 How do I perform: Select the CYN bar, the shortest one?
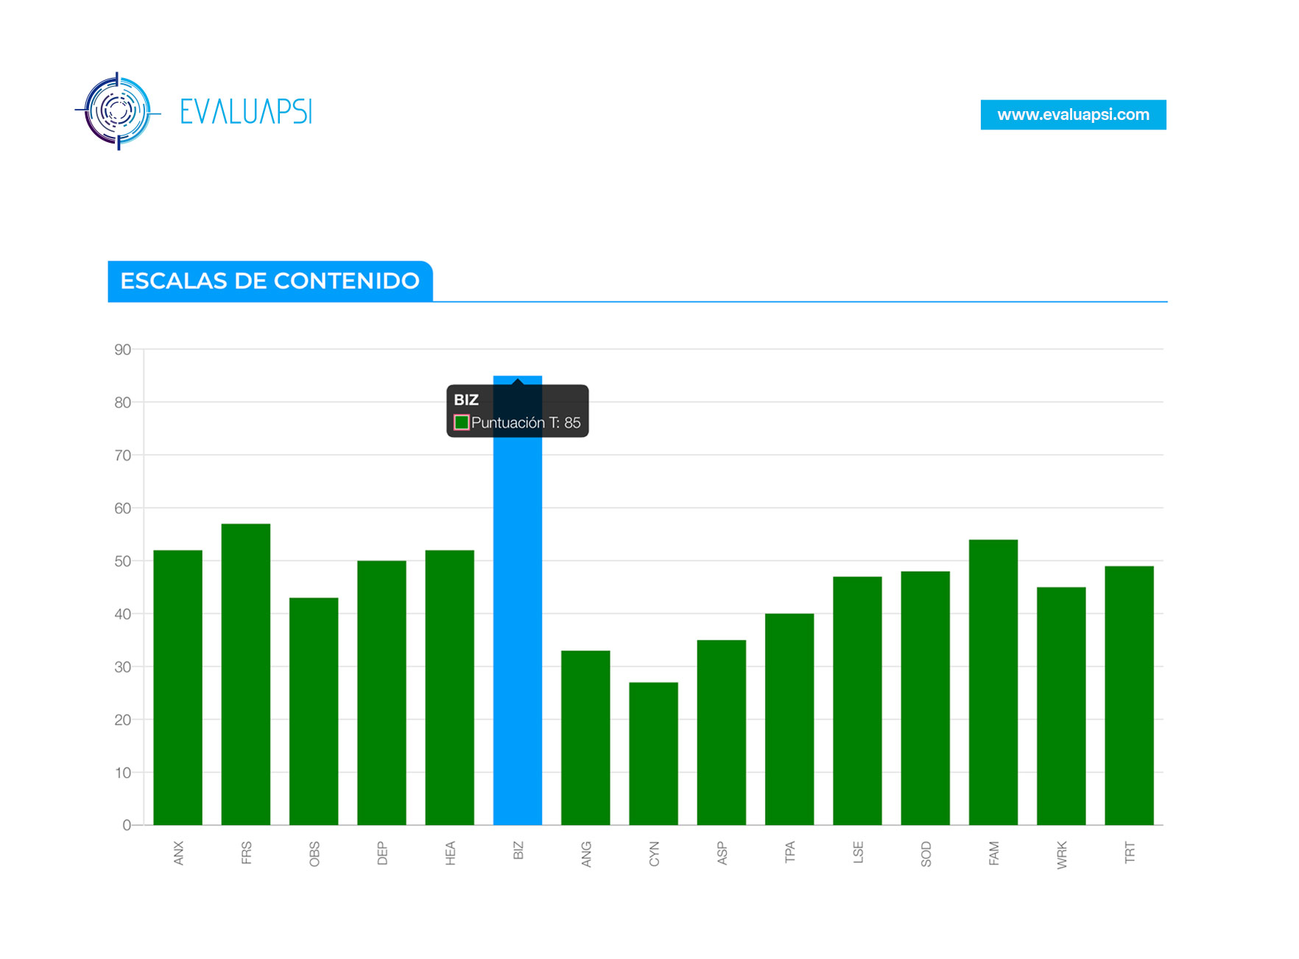(654, 754)
